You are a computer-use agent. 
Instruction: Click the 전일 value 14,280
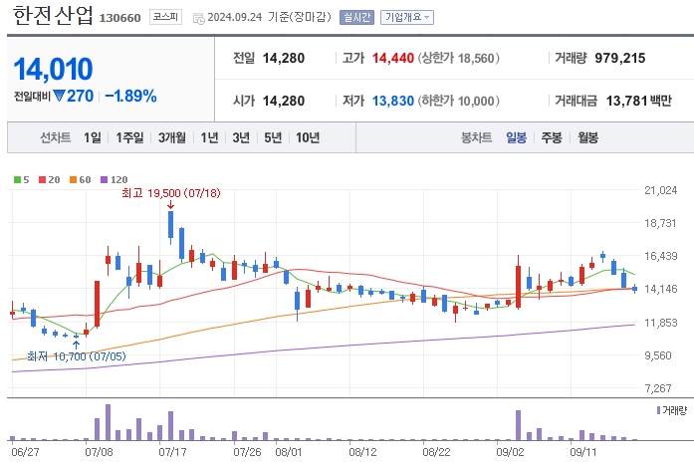coord(284,58)
